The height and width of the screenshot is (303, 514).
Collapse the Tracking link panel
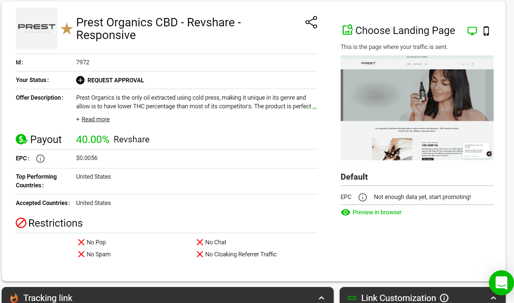coord(321,298)
